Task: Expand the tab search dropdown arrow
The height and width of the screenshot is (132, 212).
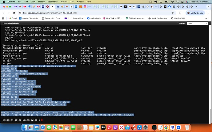Action: (x=208, y=7)
